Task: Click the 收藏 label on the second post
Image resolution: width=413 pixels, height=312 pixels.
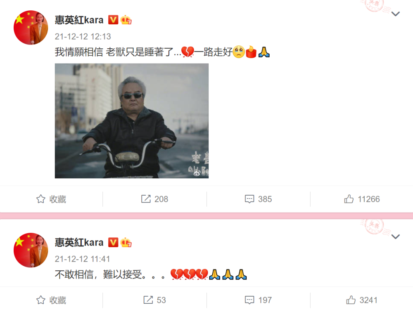Action: 58,300
